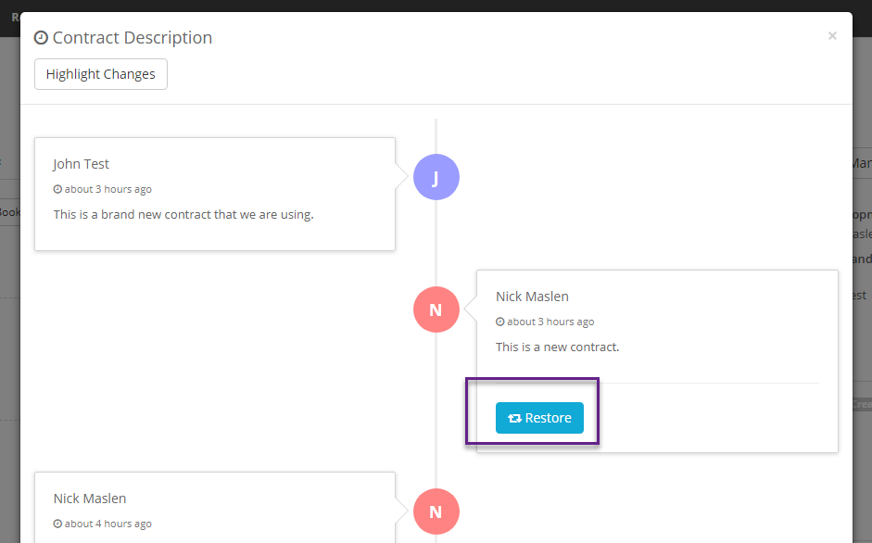The width and height of the screenshot is (872, 543).
Task: Select the John Test author name
Action: pyautogui.click(x=81, y=164)
